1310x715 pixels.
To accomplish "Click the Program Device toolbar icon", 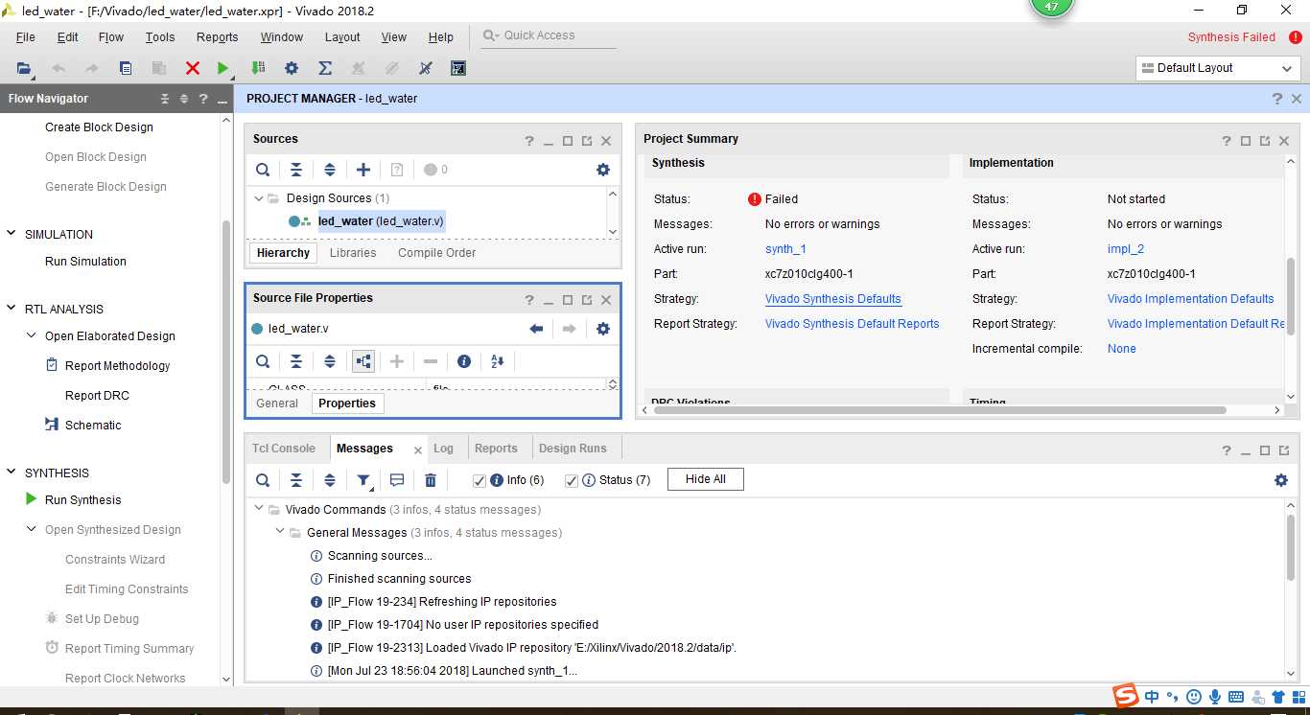I will click(258, 68).
